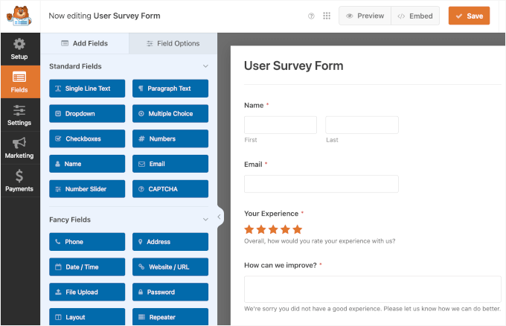
Task: Add a Name field from Standard Fields
Action: pos(87,164)
